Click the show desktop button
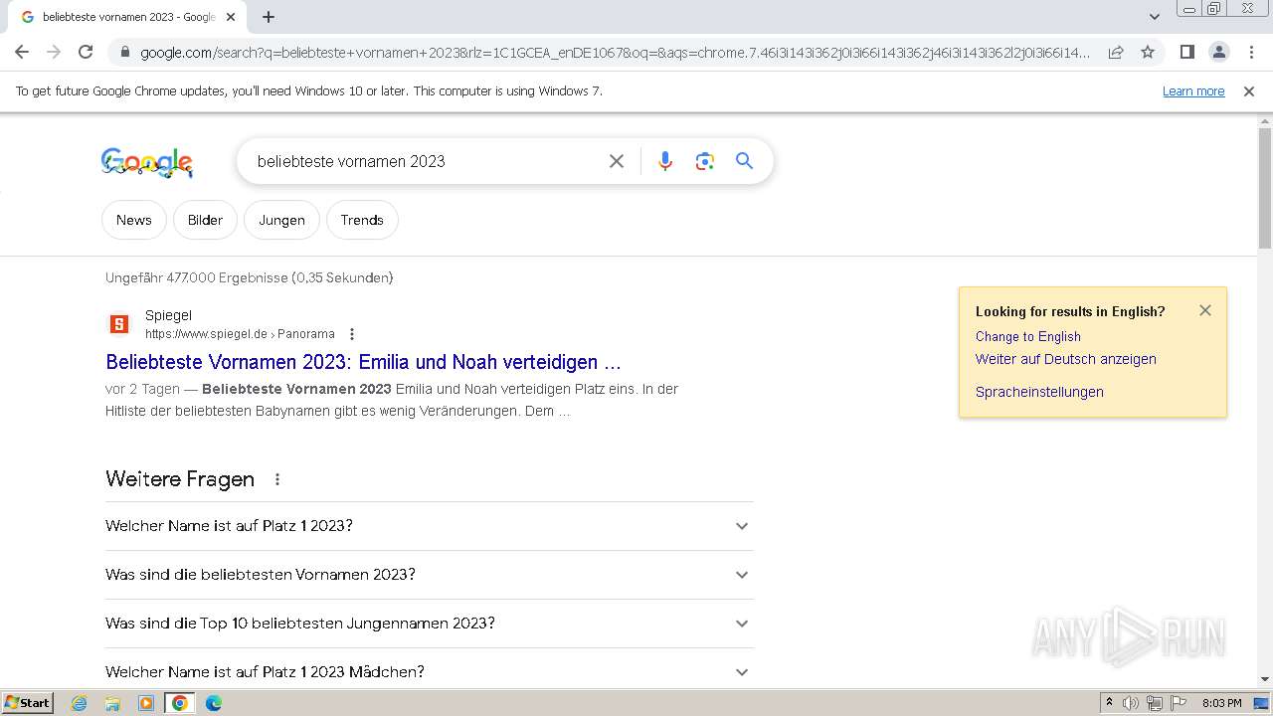 (x=1261, y=703)
